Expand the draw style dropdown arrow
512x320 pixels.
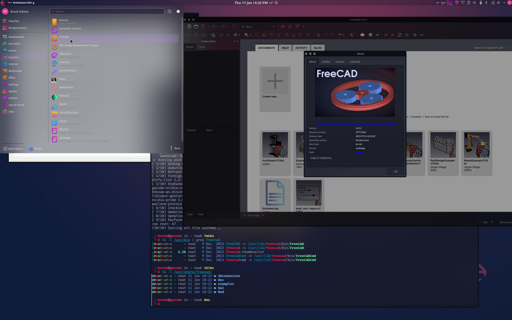pyautogui.click(x=207, y=35)
